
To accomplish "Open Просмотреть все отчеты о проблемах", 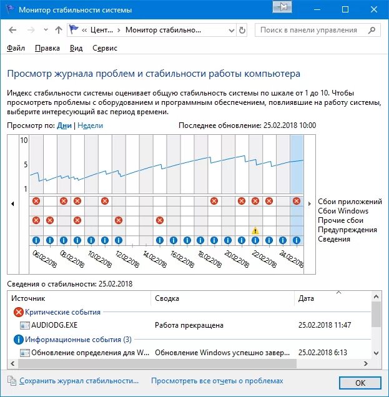I will [217, 381].
